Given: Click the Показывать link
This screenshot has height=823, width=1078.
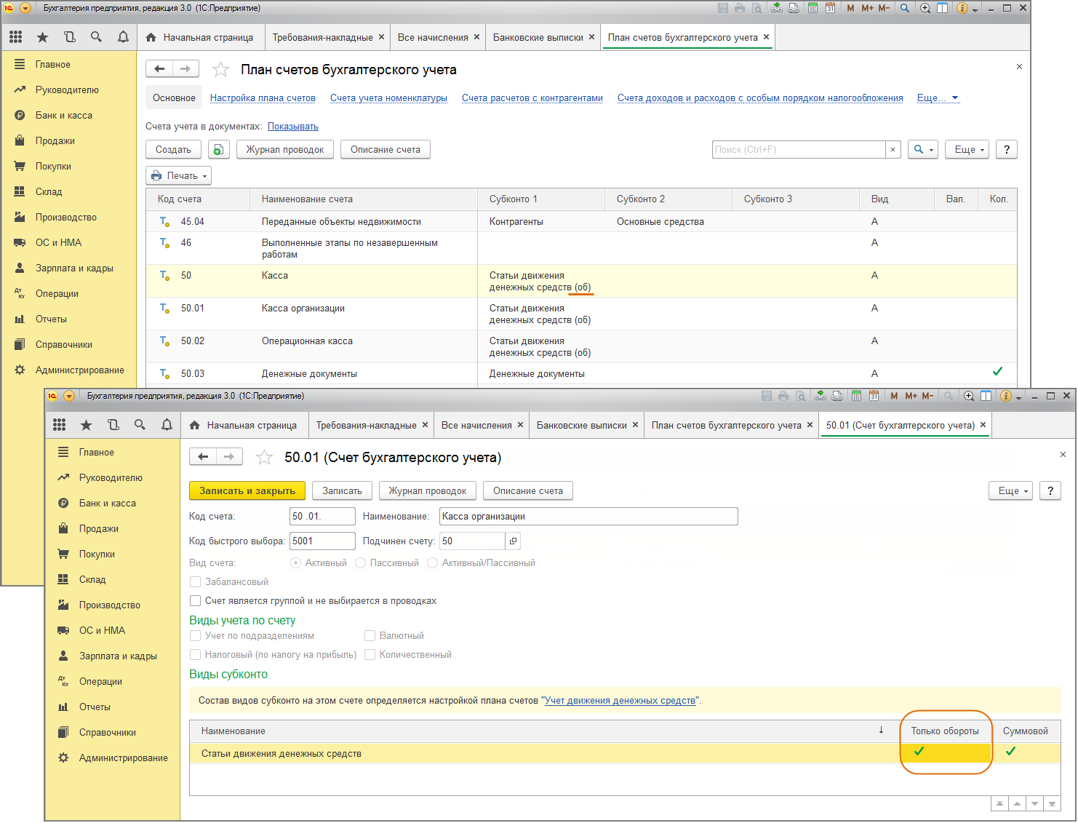Looking at the screenshot, I should [293, 127].
